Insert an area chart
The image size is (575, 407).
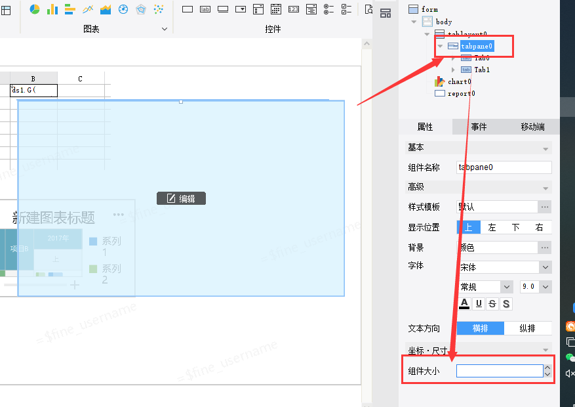click(106, 9)
